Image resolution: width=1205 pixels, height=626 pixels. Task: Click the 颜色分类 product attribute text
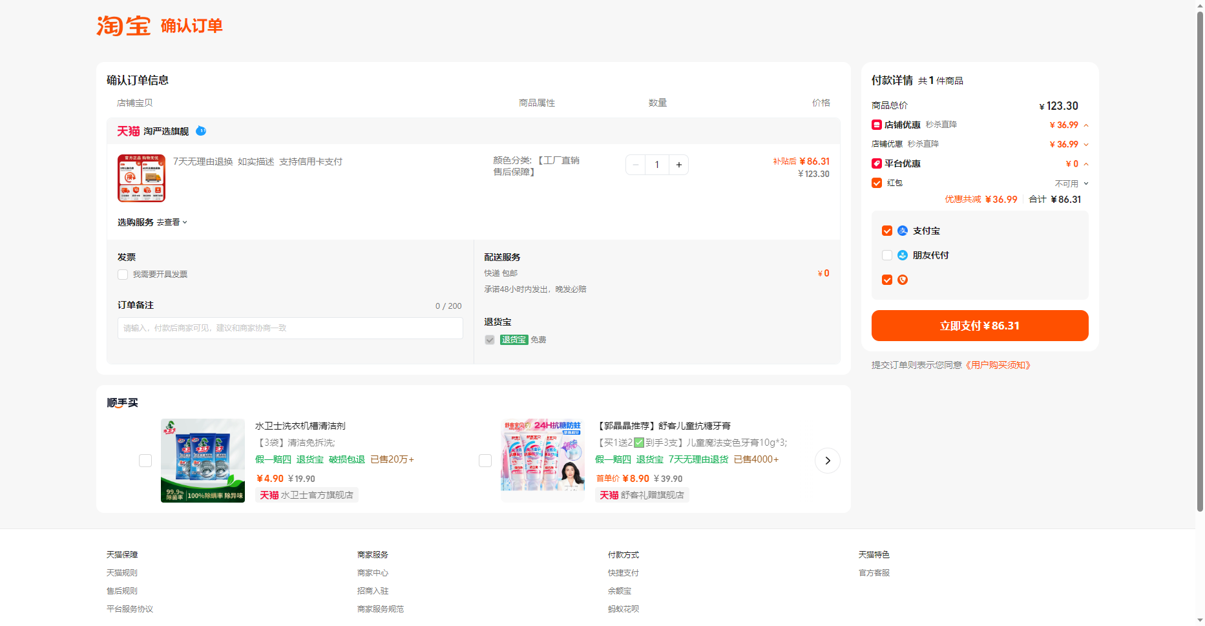tap(536, 166)
